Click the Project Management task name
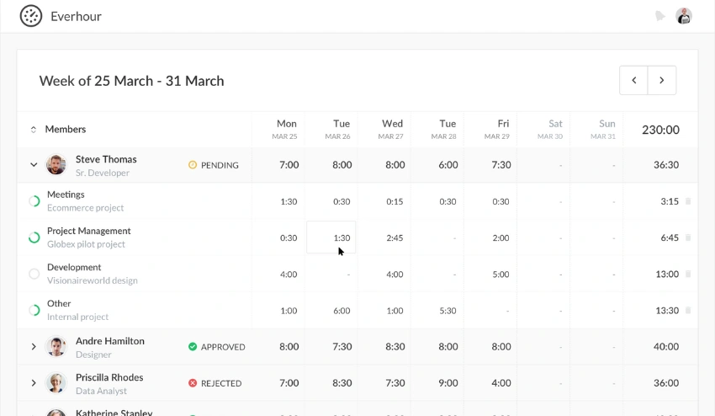Screen dimensions: 715x416 89,231
